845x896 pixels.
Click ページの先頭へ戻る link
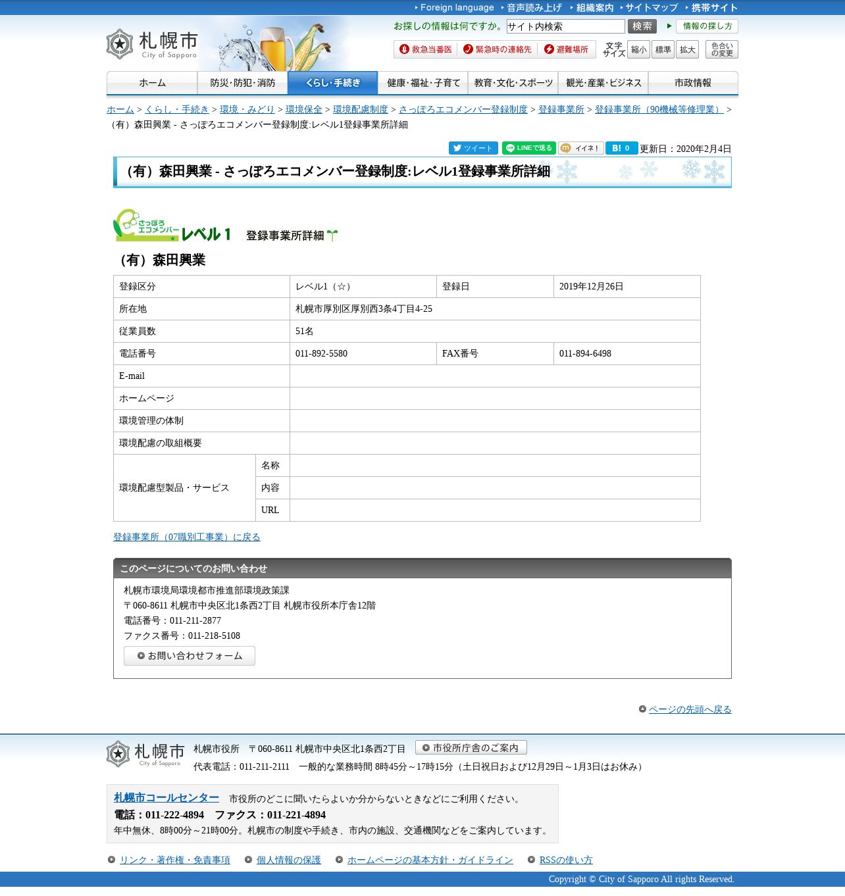click(x=690, y=709)
